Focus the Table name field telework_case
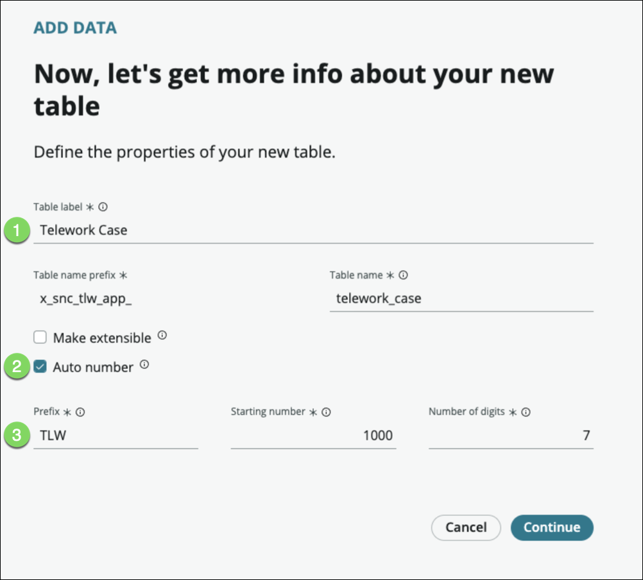643x580 pixels. click(x=461, y=298)
